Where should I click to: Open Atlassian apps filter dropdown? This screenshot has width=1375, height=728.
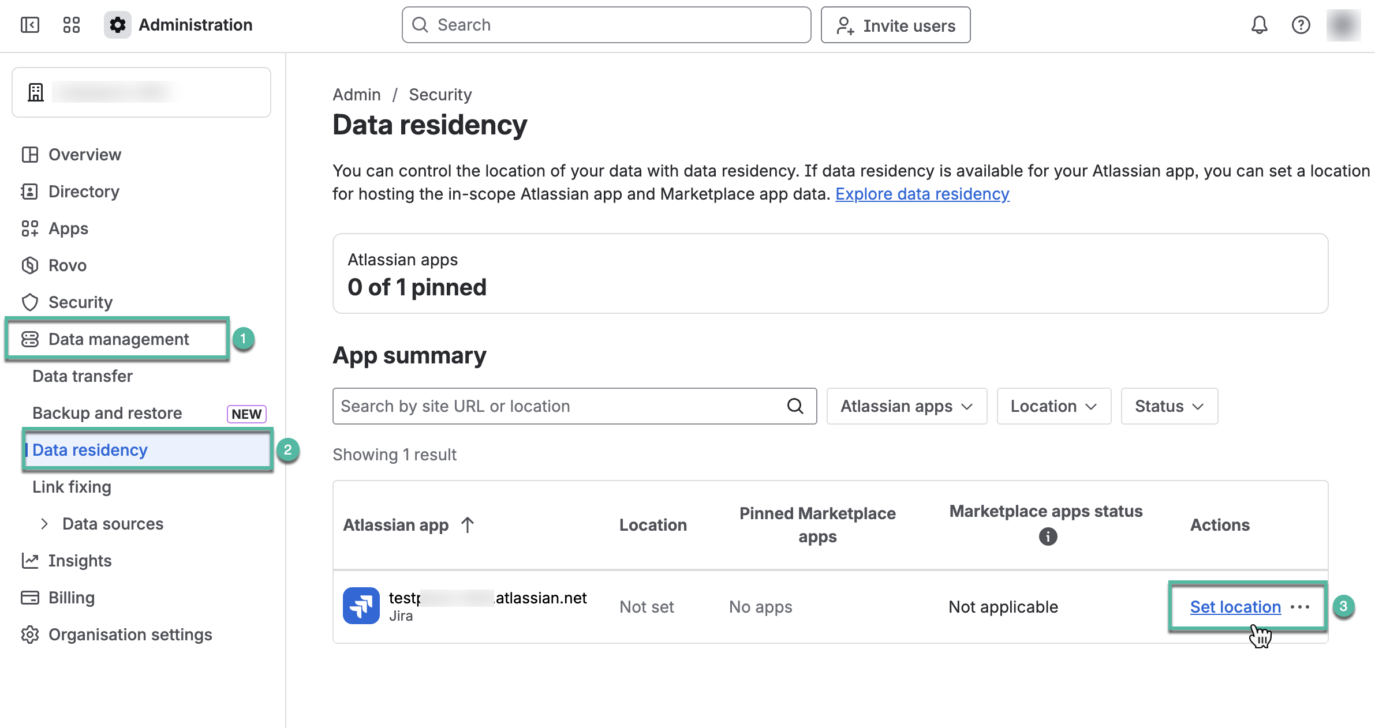pos(906,406)
